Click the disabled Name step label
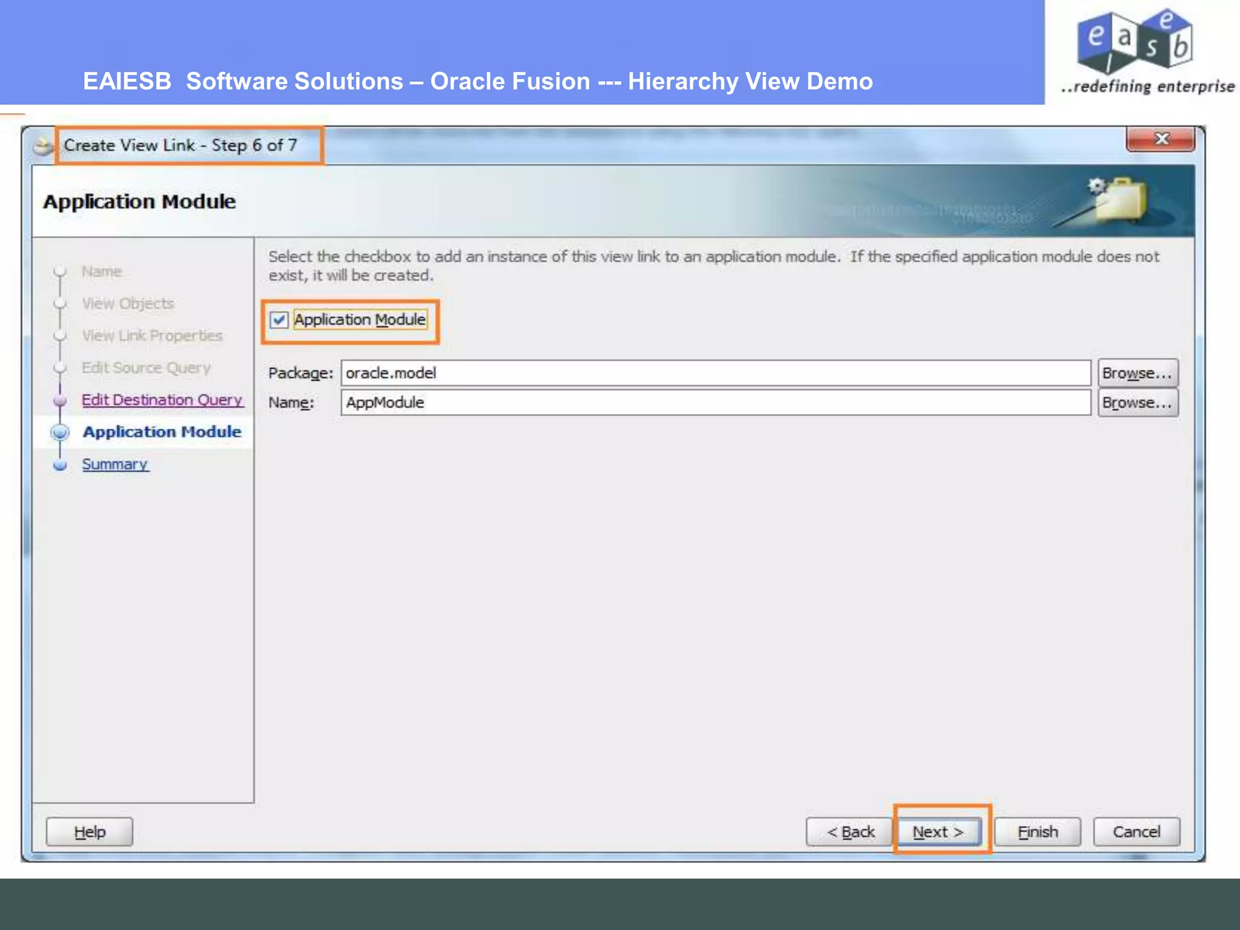This screenshot has width=1240, height=930. (x=102, y=272)
